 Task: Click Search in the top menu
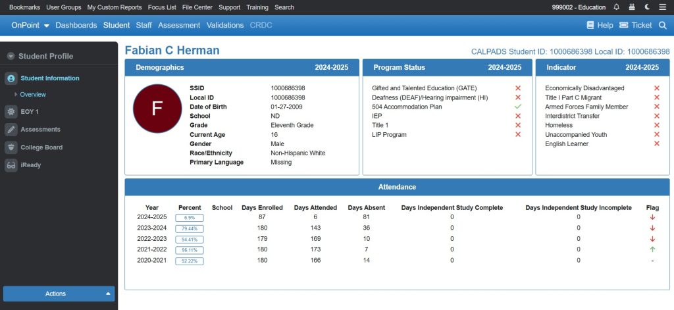[x=284, y=7]
